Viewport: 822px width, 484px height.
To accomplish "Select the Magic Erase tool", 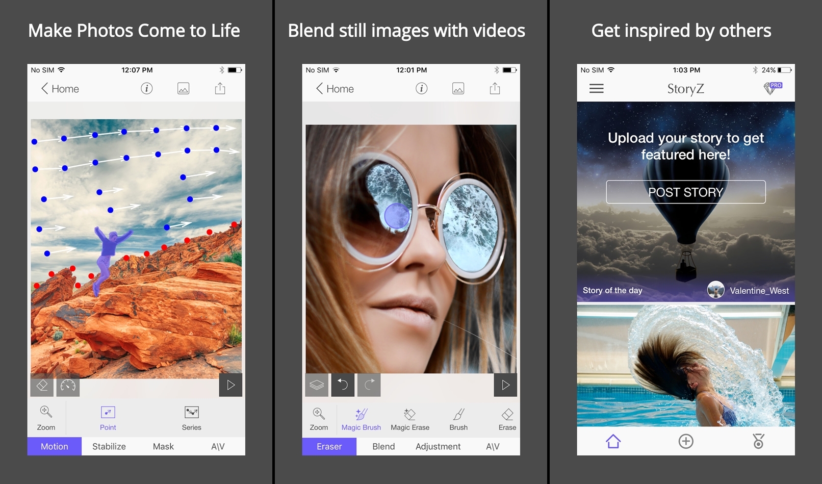I will pyautogui.click(x=410, y=419).
